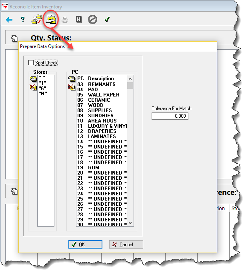Click the Tolerance For Match input field
Viewport: 250px width, 275px height.
pyautogui.click(x=170, y=116)
